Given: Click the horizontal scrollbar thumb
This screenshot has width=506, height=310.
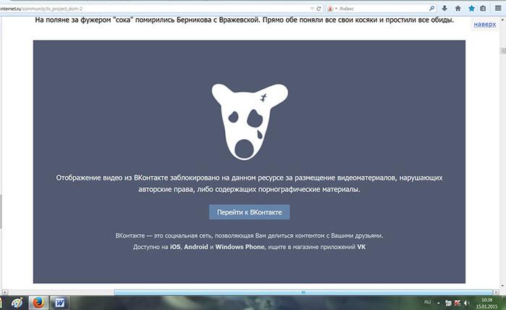Looking at the screenshot, I should pyautogui.click(x=303, y=292).
